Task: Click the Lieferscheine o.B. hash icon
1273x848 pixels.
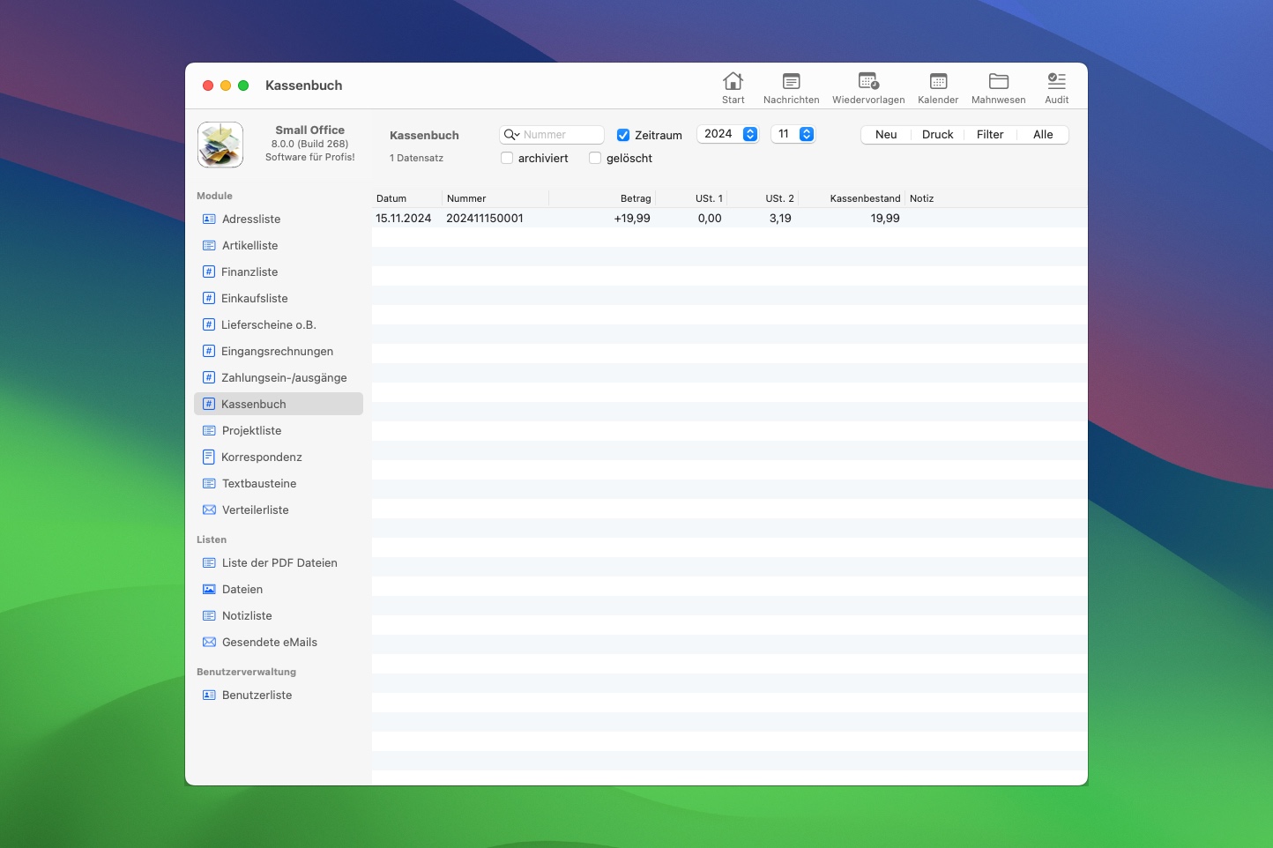Action: pos(209,324)
